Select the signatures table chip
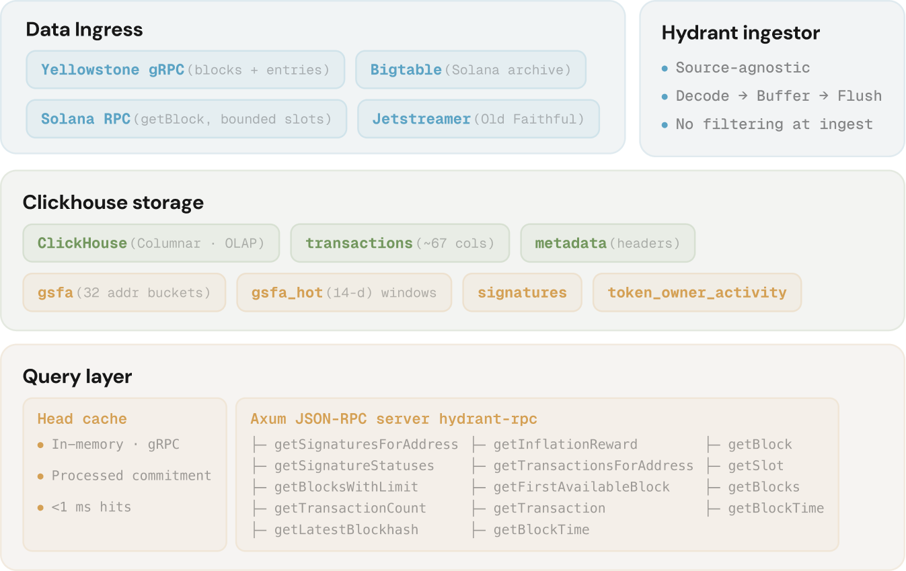The width and height of the screenshot is (906, 571). coord(522,292)
